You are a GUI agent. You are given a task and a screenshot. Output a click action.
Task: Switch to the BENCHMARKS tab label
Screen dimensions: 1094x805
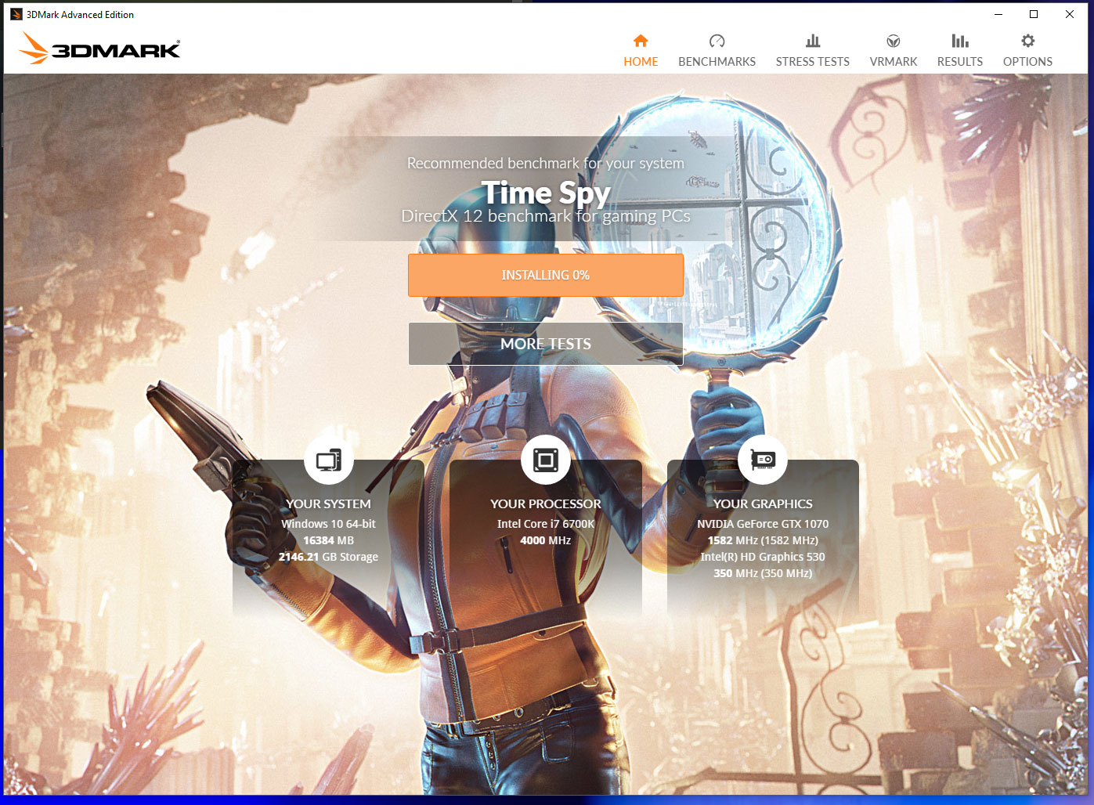pos(717,62)
